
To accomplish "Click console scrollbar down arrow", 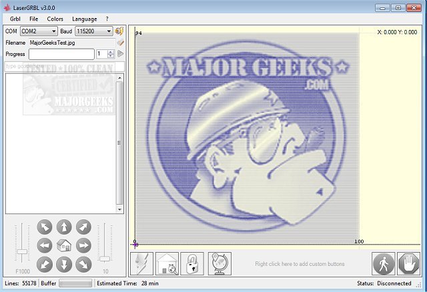I will pyautogui.click(x=119, y=209).
